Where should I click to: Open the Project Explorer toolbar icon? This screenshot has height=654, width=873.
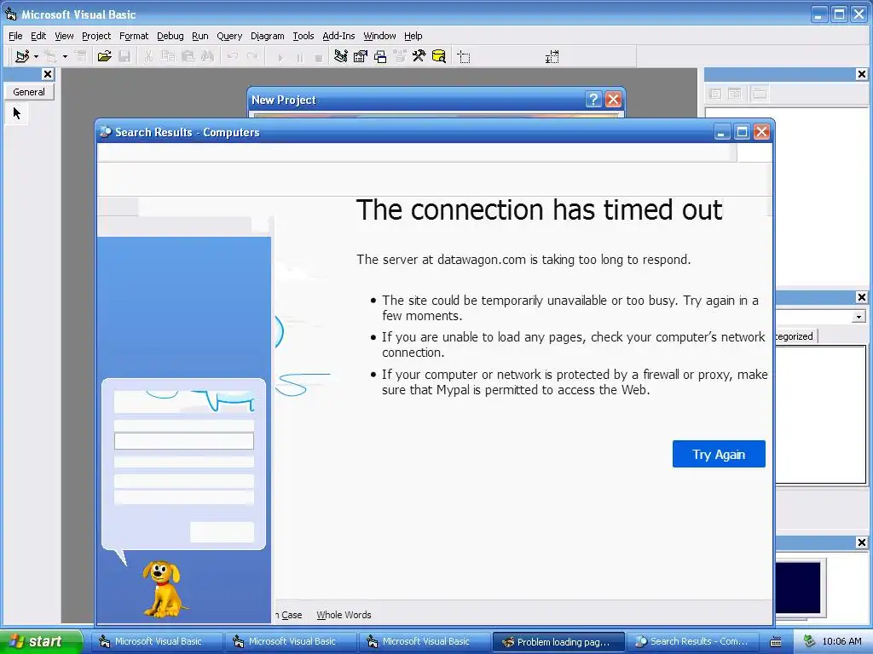point(341,56)
